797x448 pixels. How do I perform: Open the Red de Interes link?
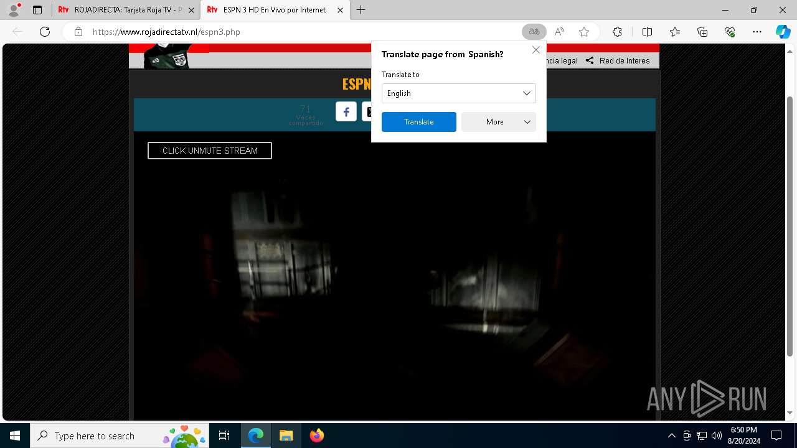click(x=618, y=60)
